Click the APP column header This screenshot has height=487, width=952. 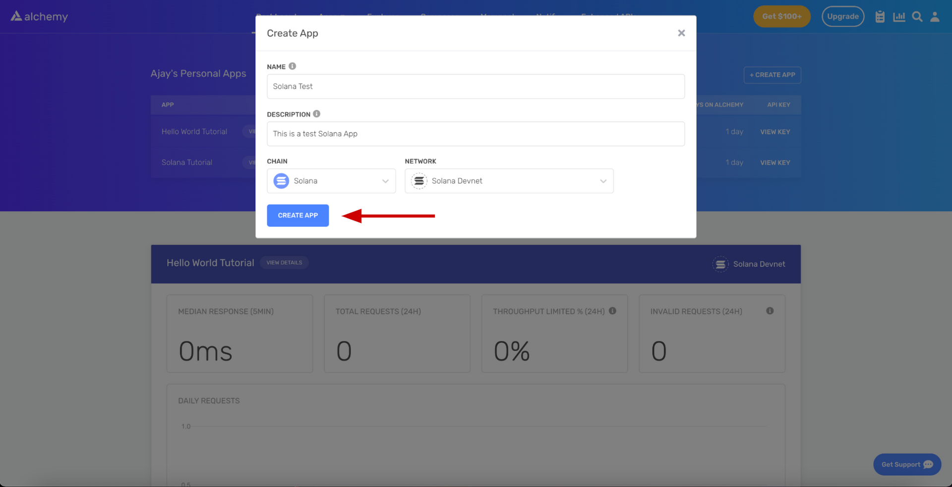click(x=168, y=105)
